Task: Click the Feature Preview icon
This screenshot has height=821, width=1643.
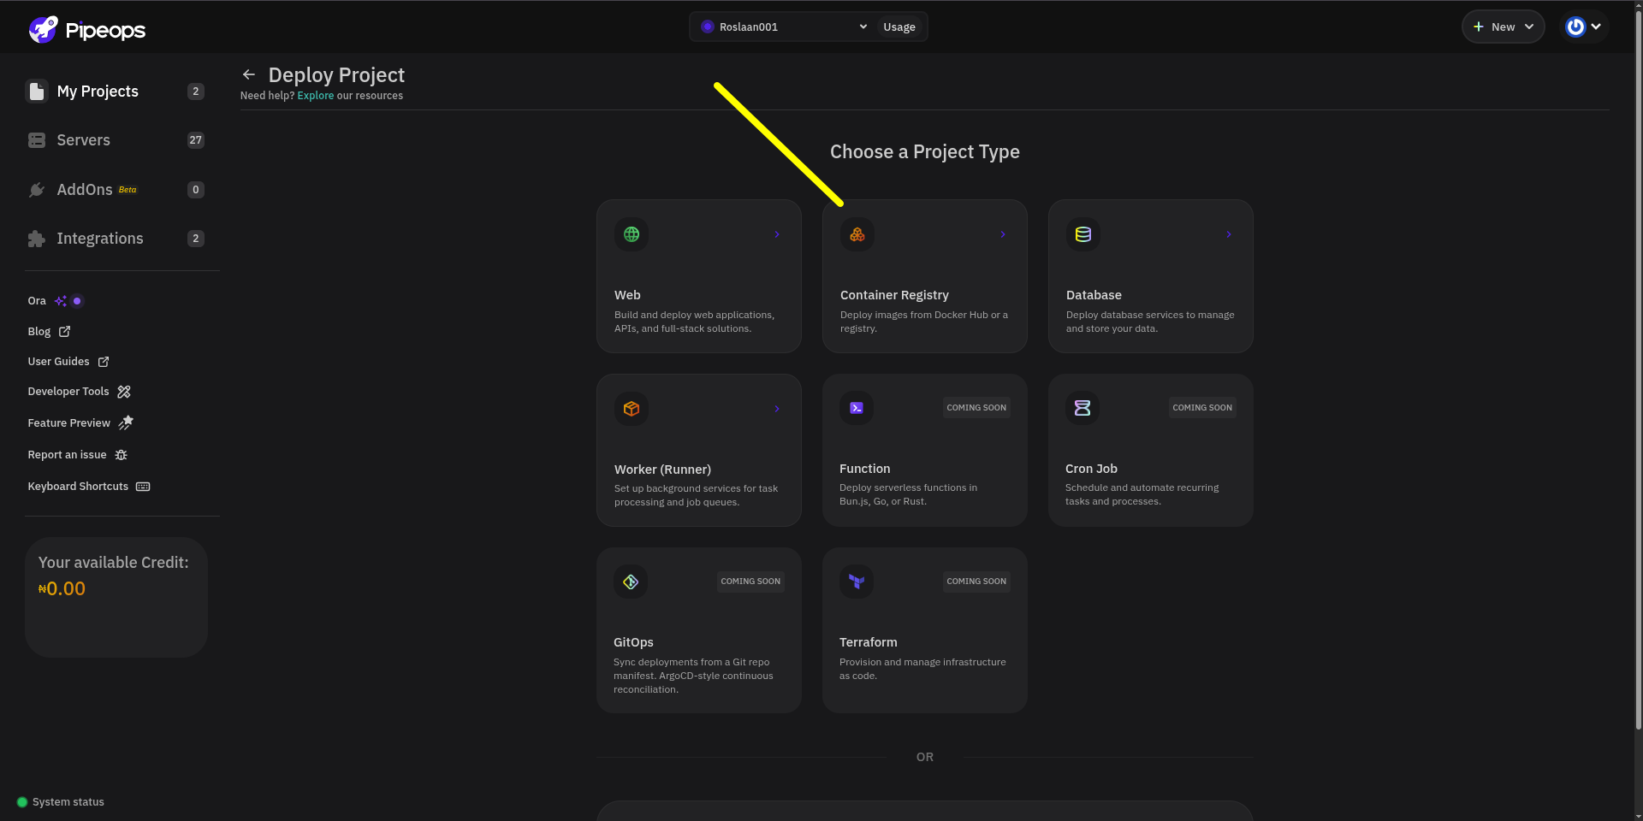Action: click(x=126, y=422)
